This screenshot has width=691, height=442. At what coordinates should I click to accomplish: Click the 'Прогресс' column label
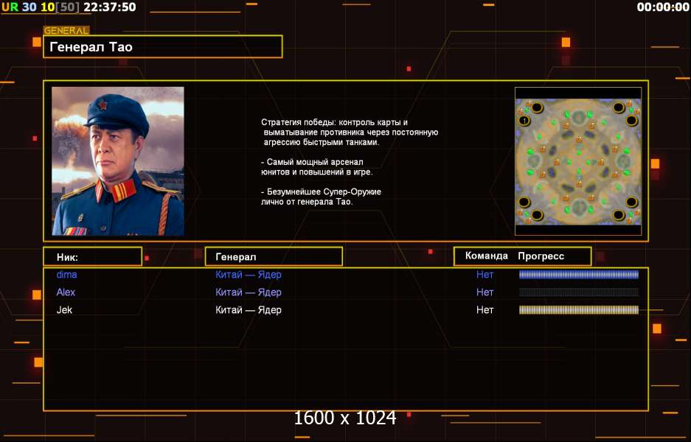point(541,256)
